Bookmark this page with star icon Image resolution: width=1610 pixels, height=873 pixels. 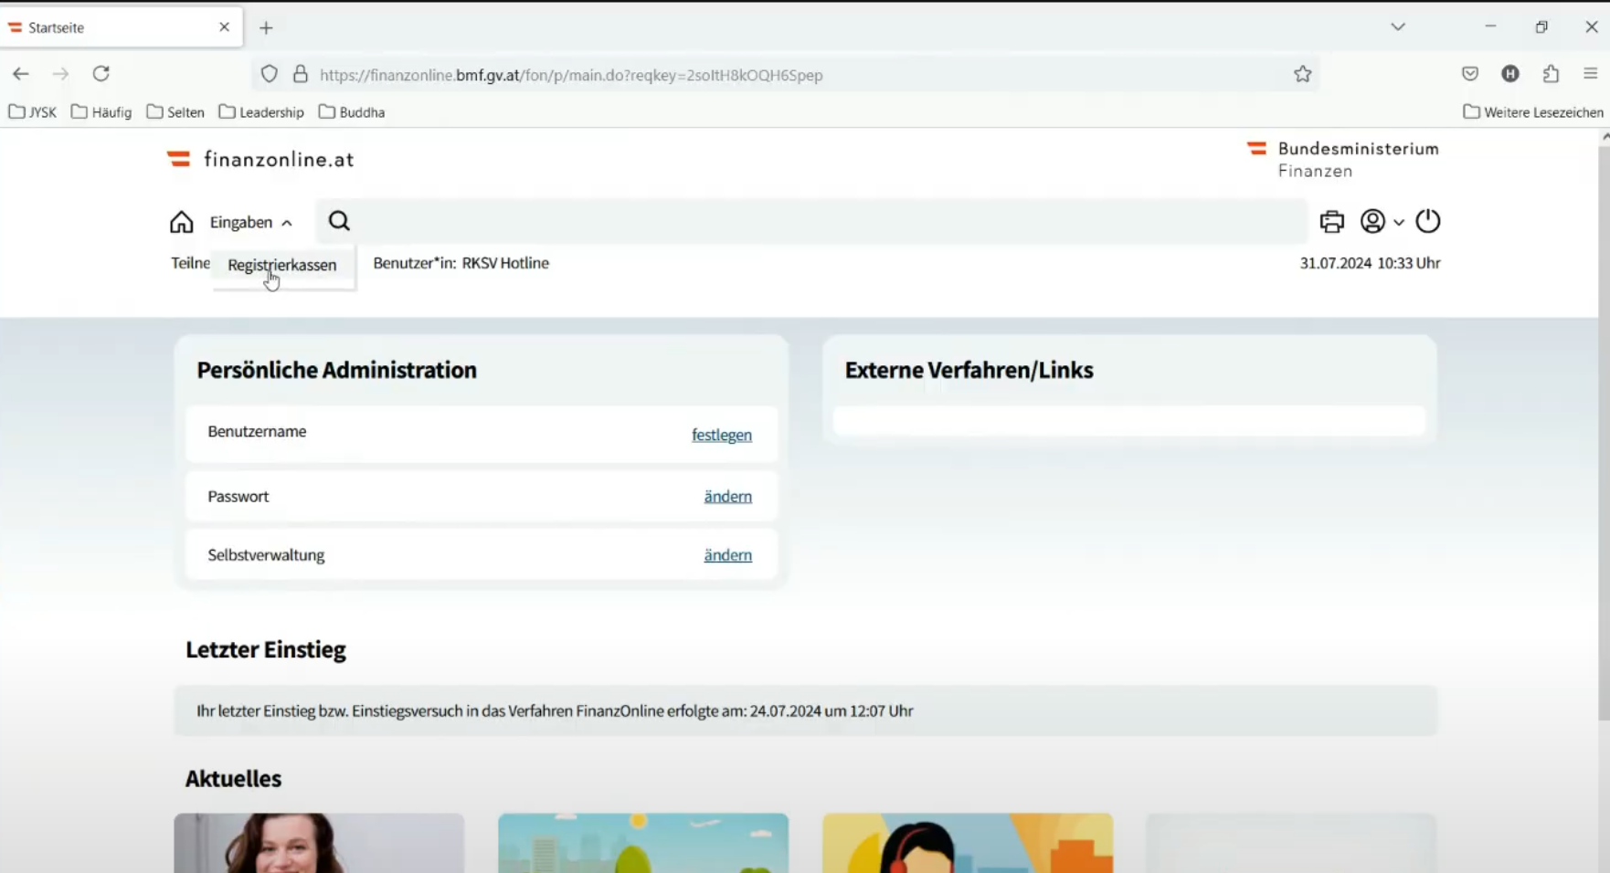(x=1302, y=74)
